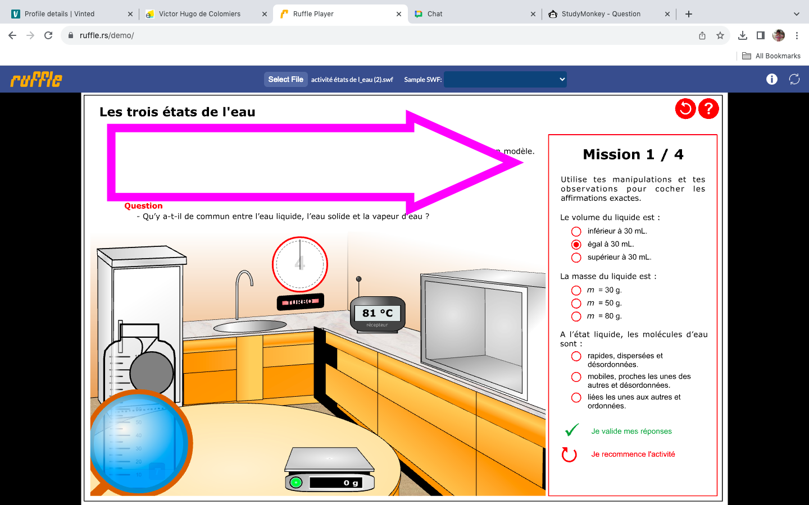Click the 'Mission 1 / 4' heading
The image size is (809, 505).
[633, 154]
